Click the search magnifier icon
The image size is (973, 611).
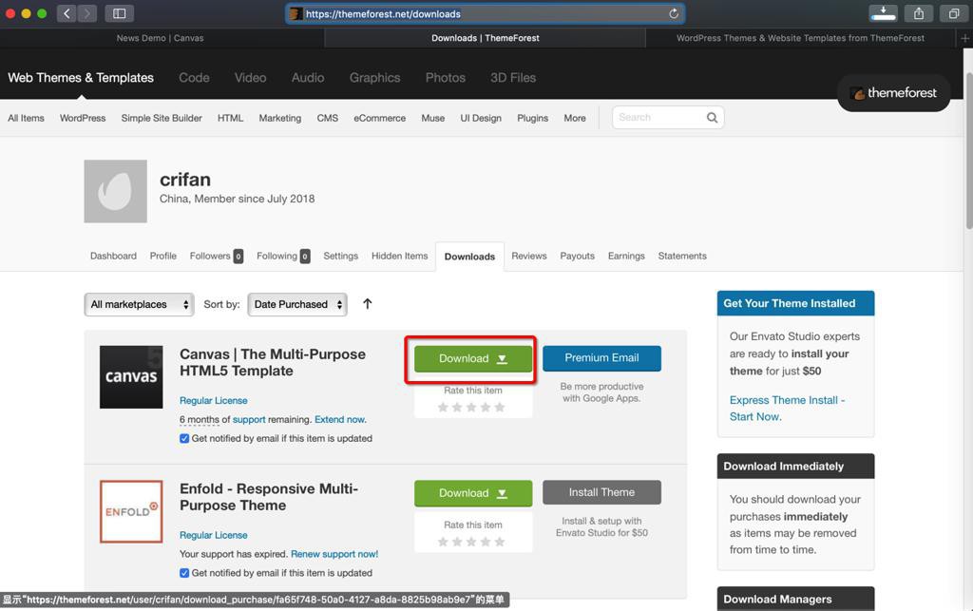(712, 117)
